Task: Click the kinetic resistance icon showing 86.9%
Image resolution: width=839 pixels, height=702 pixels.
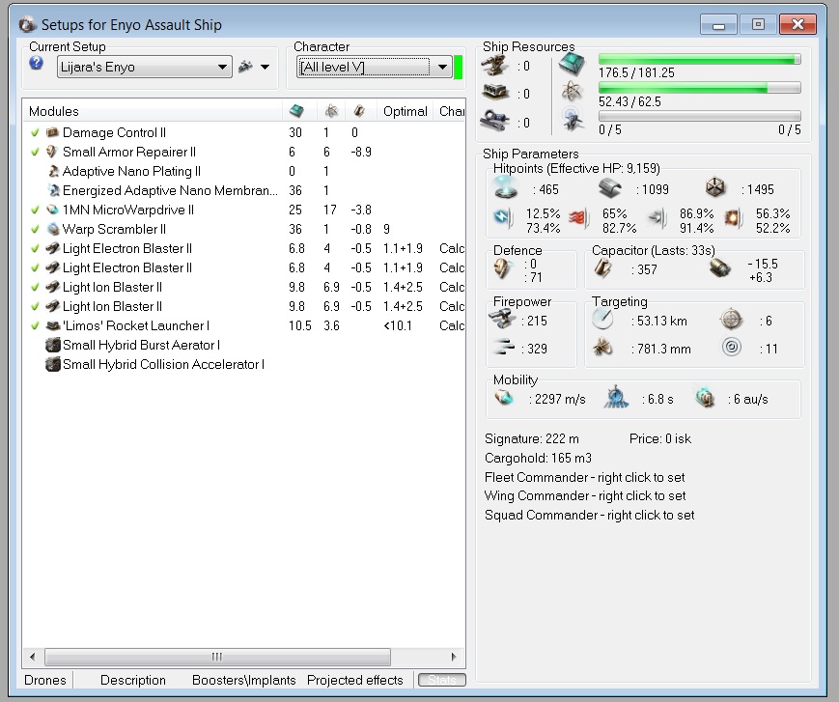Action: 657,218
